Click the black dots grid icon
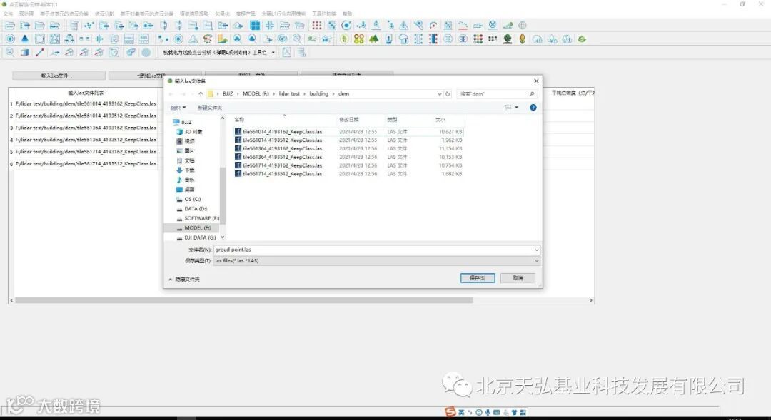Screen dimensions: 771x420 click(x=492, y=39)
